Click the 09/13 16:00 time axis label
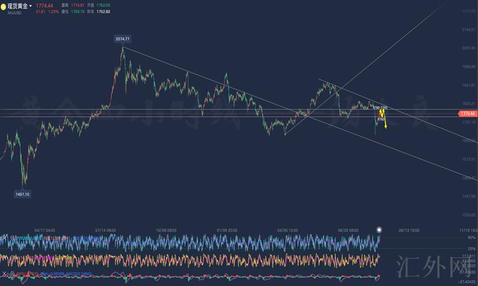 409,230
